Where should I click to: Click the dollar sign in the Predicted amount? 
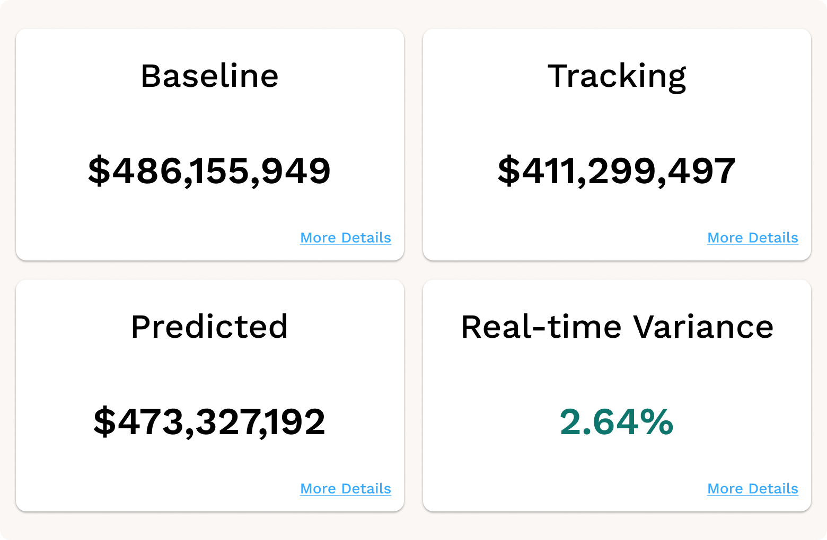pos(104,422)
